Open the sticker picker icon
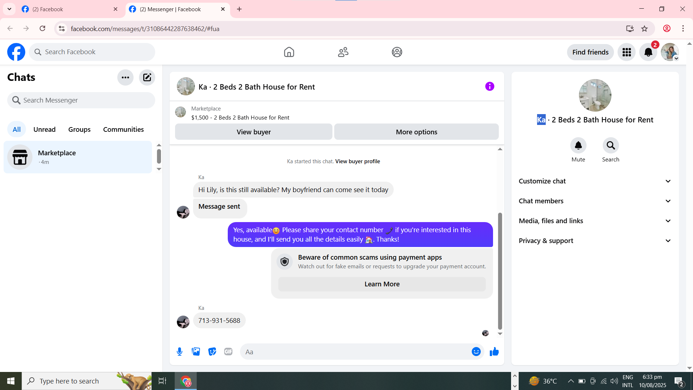 pos(212,352)
